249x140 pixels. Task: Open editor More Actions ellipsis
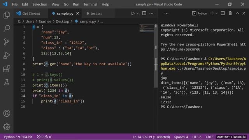[x=151, y=13]
